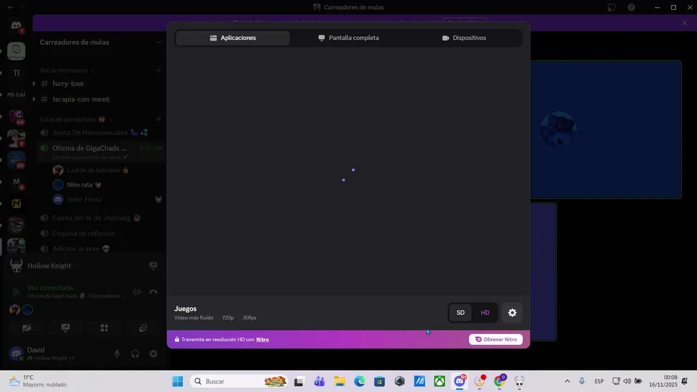The image size is (697, 392).
Task: Open the PB-Edd server
Action: coord(16,95)
